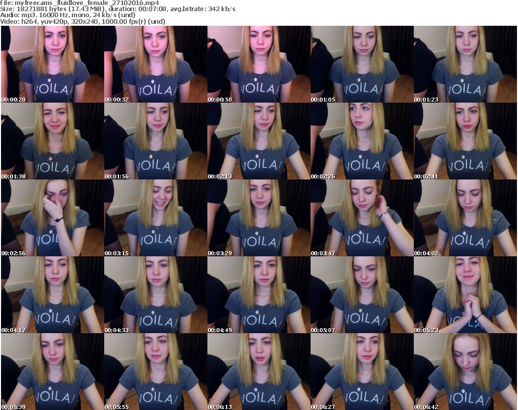
Task: Choose the 00:05:23 thumbnail
Action: [465, 295]
